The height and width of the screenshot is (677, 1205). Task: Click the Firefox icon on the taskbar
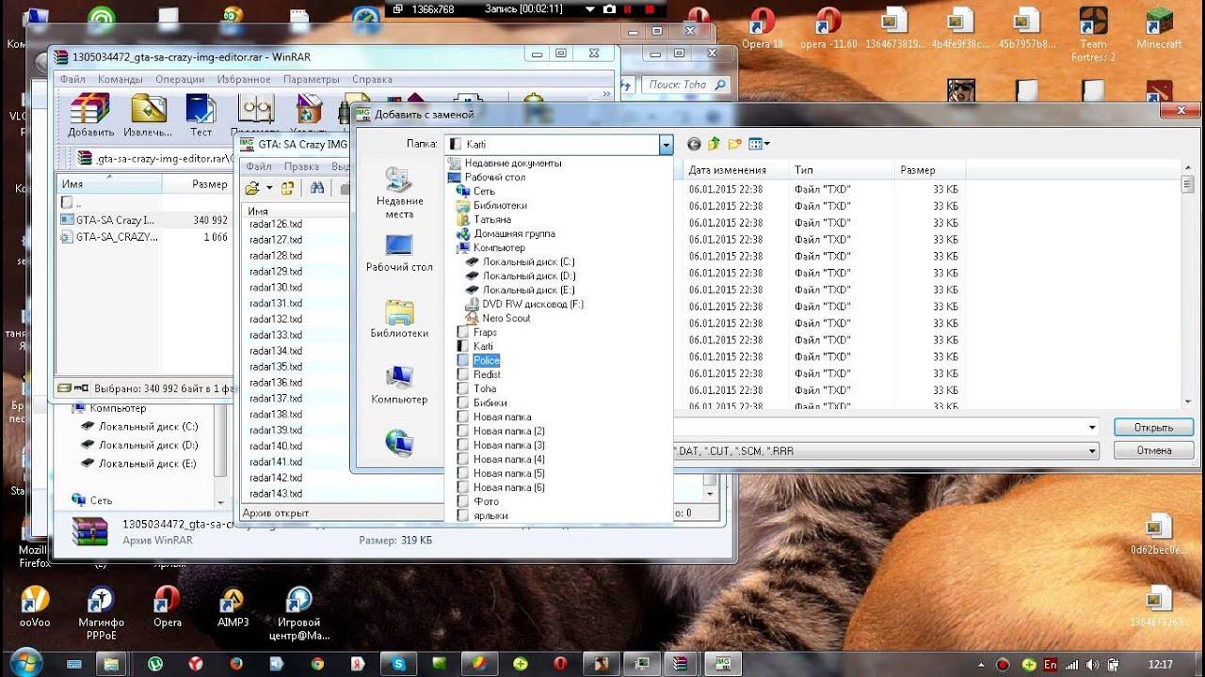(236, 663)
